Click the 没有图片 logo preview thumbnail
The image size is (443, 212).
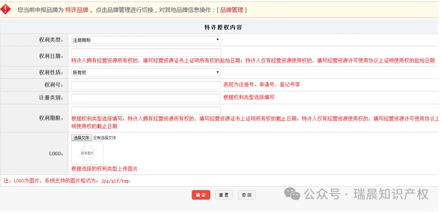coord(87,153)
